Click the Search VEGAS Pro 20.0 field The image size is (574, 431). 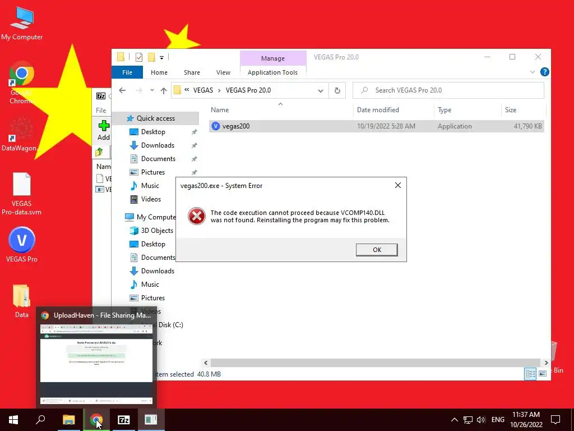(x=448, y=90)
